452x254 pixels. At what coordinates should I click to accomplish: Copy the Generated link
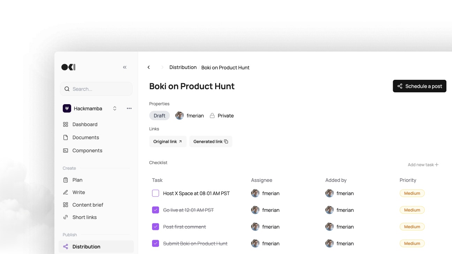[211, 141]
